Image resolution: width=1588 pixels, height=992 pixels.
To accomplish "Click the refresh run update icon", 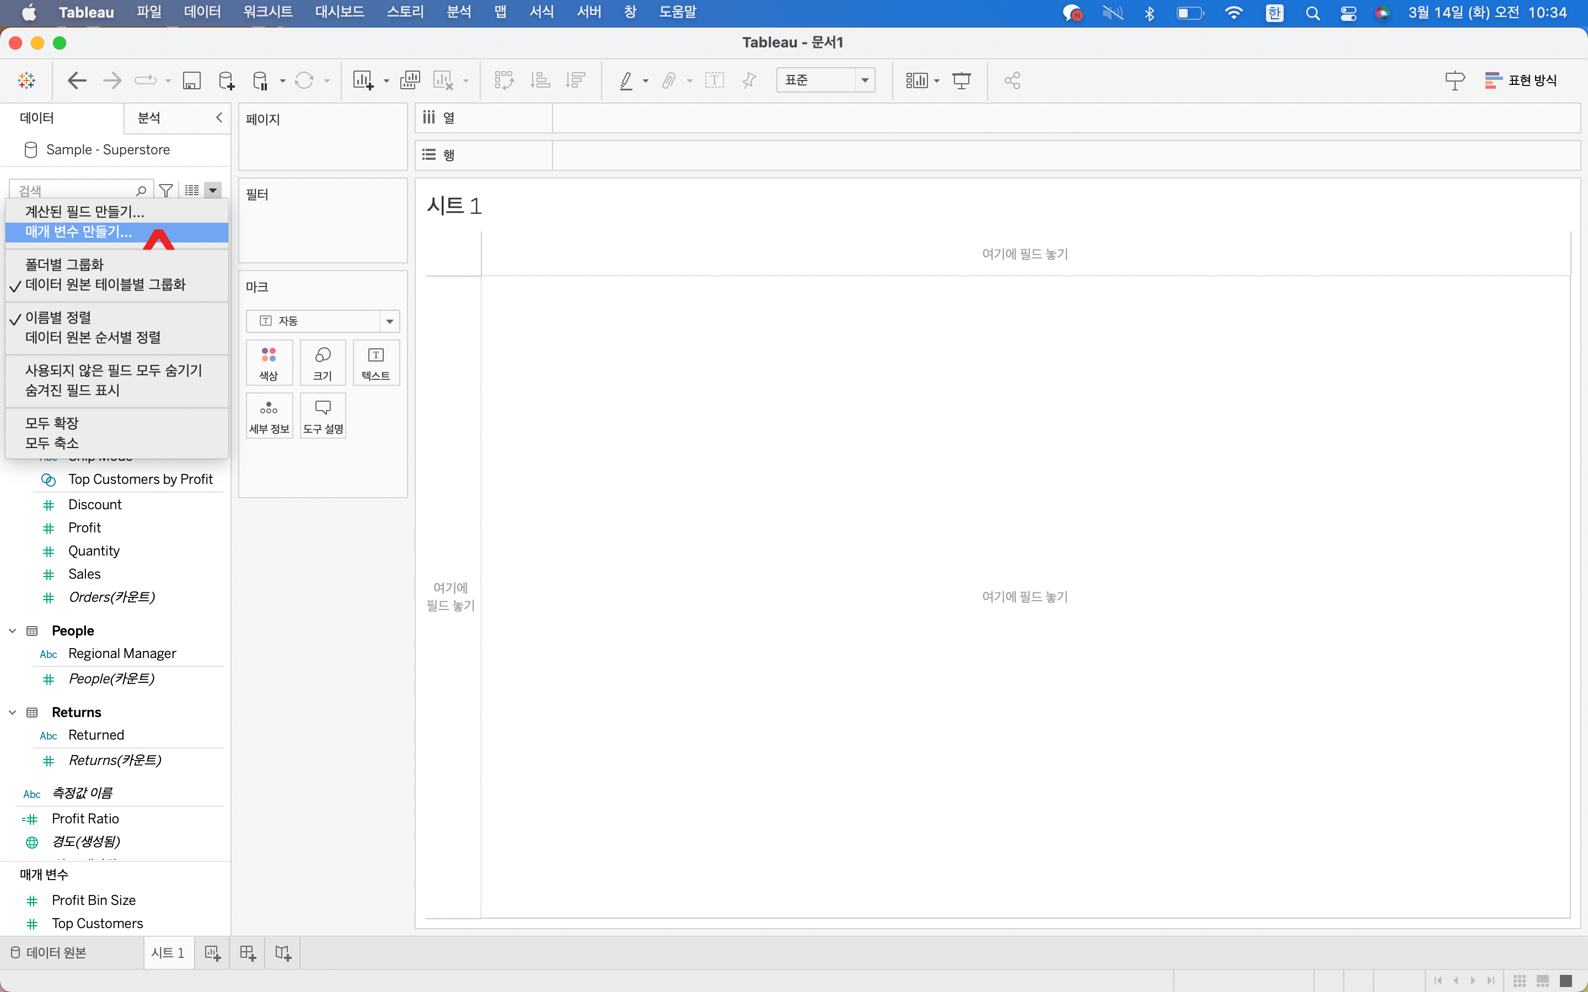I will pyautogui.click(x=304, y=80).
